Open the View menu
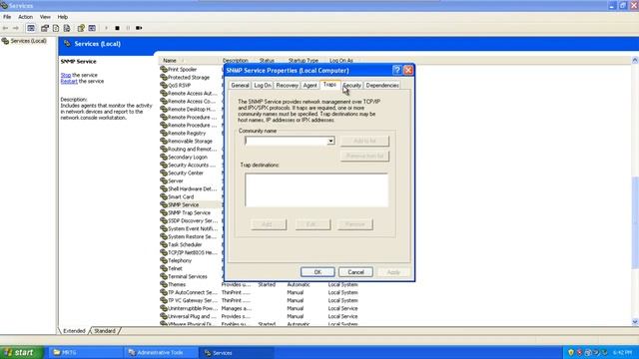 coord(45,17)
